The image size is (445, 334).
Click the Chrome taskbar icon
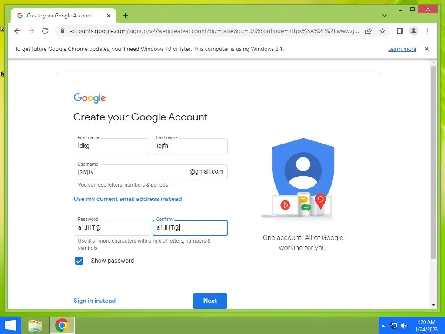pos(62,325)
